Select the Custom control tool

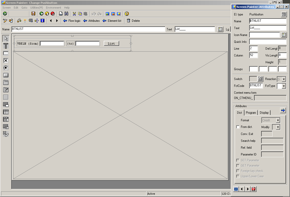pyautogui.click(x=6, y=127)
